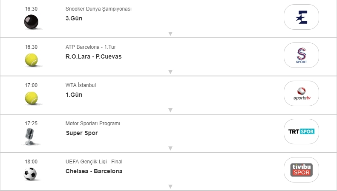
Task: Open the Süper Spor program title
Action: point(81,133)
